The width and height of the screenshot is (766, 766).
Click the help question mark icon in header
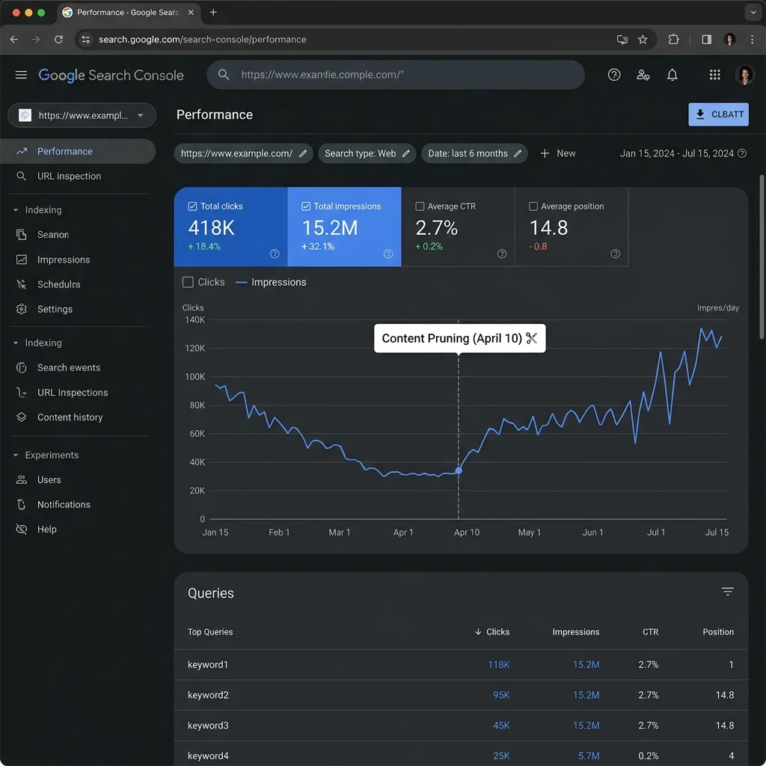[x=614, y=75]
